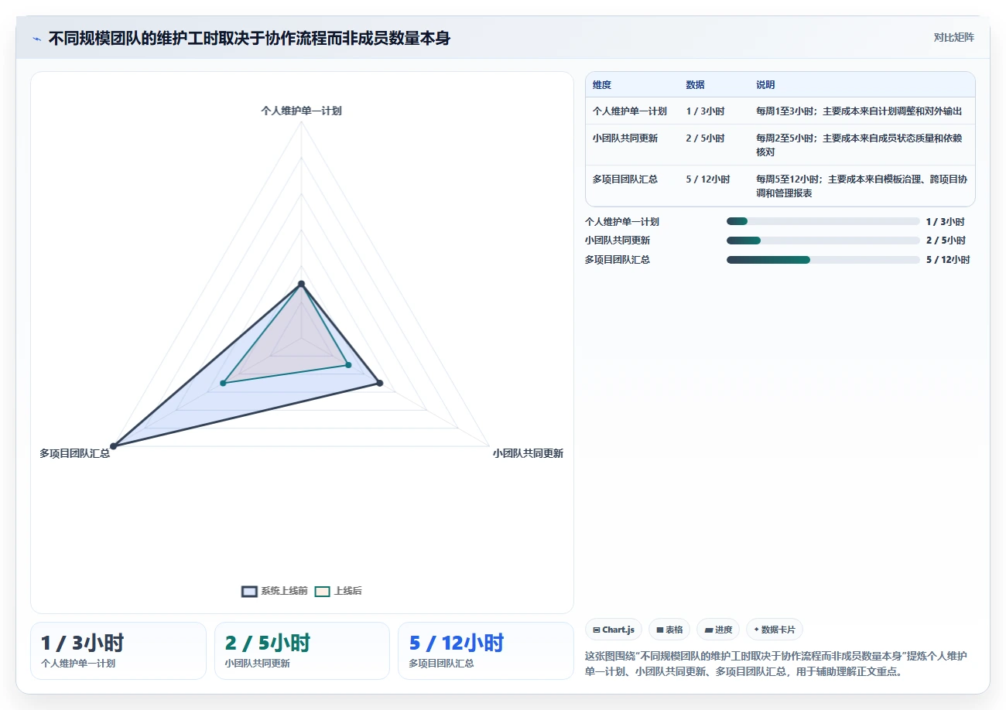This screenshot has height=710, width=1006.
Task: Click the progress-row label 小团队共同更新
Action: point(618,241)
